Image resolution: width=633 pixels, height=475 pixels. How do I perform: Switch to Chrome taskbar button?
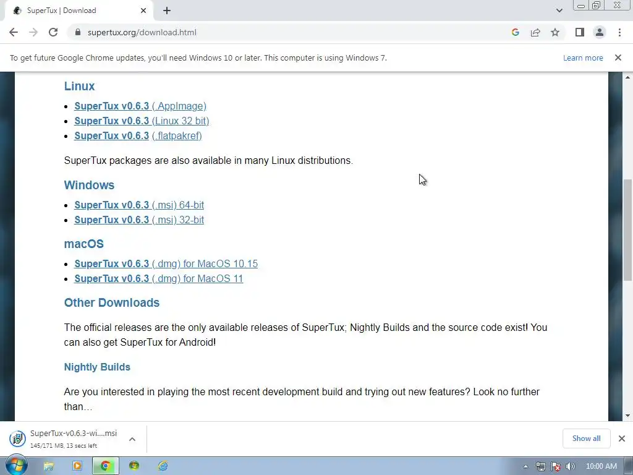coord(105,466)
